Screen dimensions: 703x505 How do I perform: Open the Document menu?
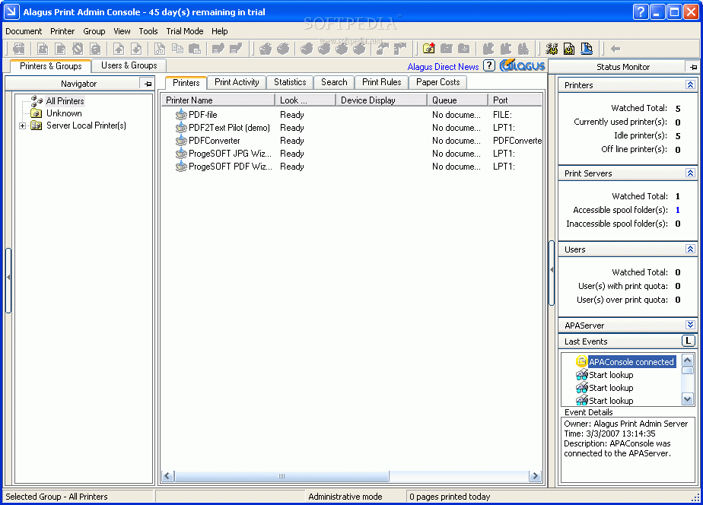(x=24, y=31)
